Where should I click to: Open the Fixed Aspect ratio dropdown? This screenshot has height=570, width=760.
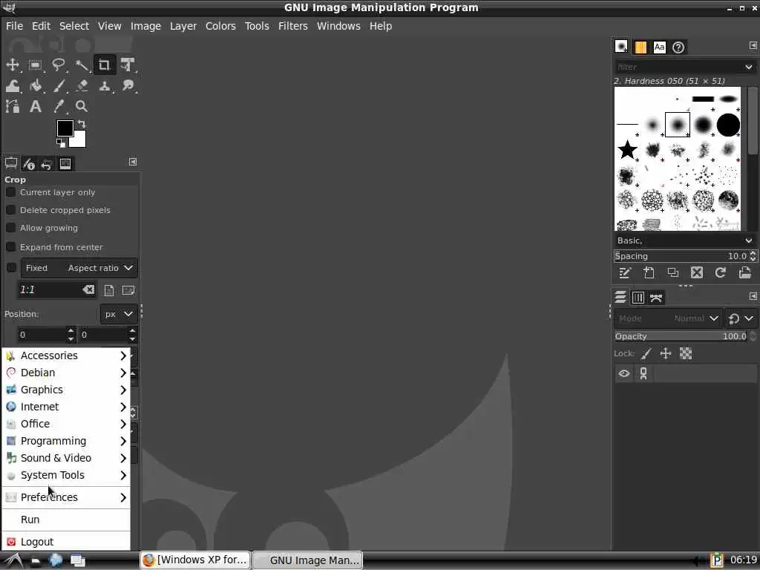pyautogui.click(x=79, y=267)
